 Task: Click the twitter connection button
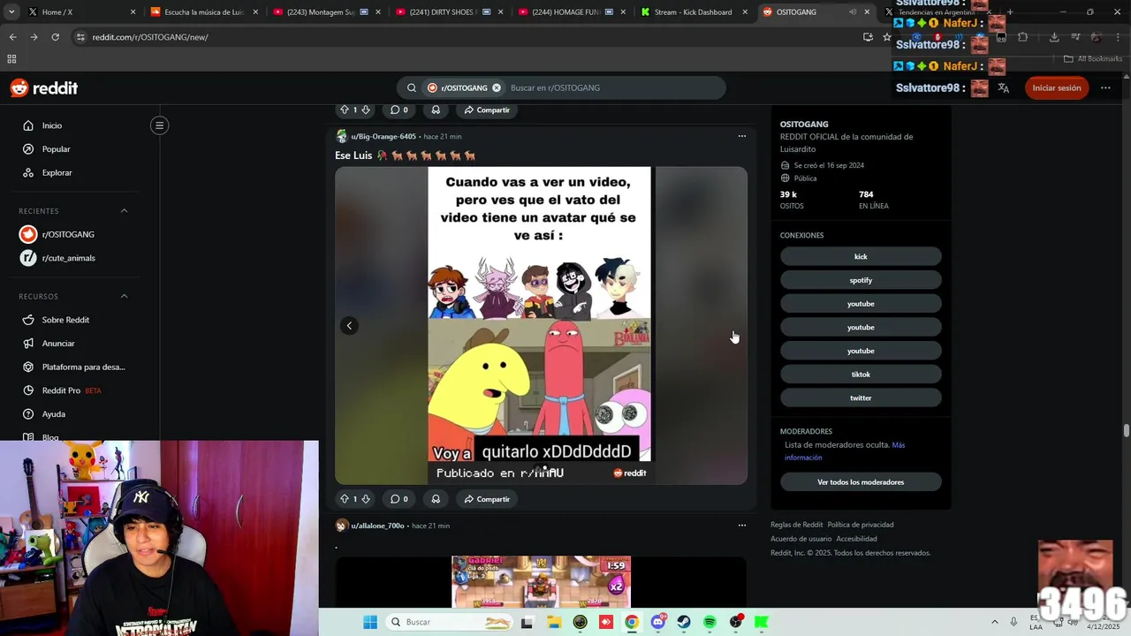click(x=861, y=398)
